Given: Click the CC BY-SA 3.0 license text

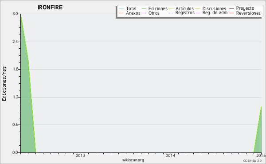Looking at the screenshot, I should tap(252, 160).
